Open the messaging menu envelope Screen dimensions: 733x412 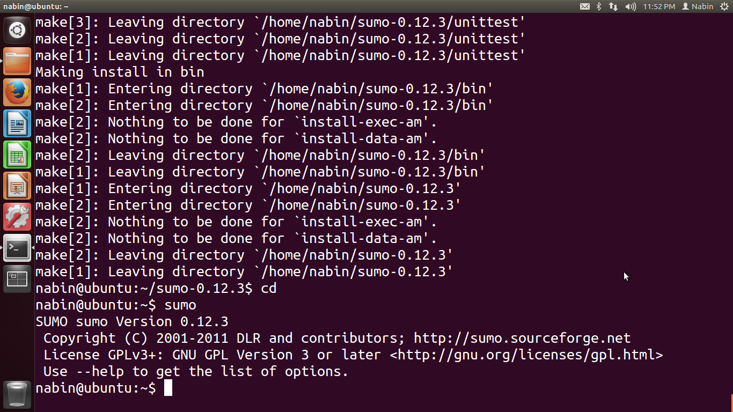[585, 6]
